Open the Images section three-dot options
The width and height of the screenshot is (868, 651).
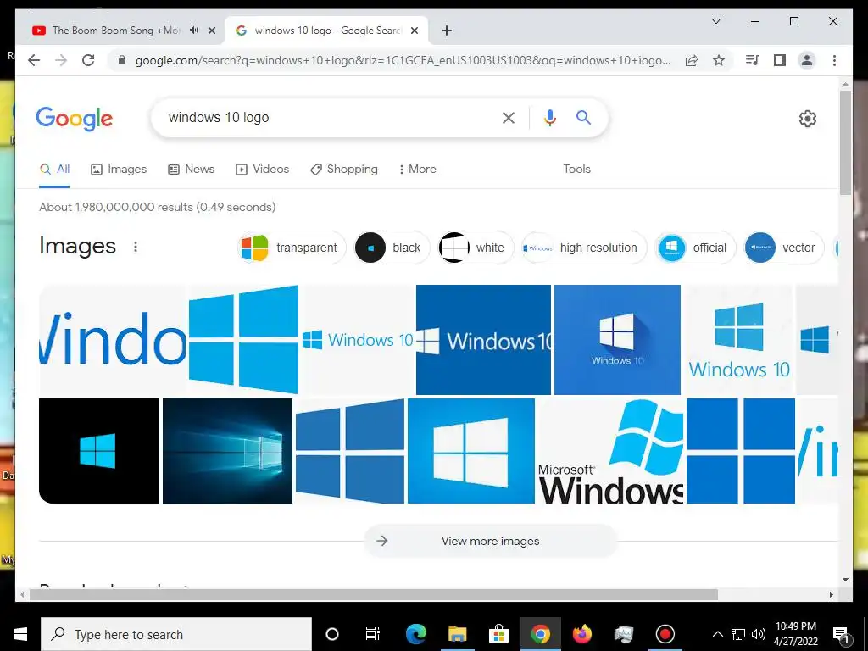tap(136, 247)
